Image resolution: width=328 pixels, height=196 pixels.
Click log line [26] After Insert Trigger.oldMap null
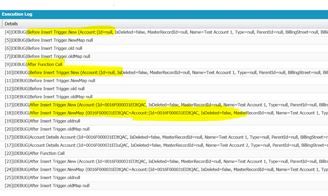click(x=47, y=186)
